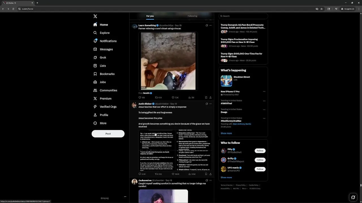Like the Justin Bieber post
Image resolution: width=362 pixels, height=203 pixels.
pyautogui.click(x=176, y=174)
